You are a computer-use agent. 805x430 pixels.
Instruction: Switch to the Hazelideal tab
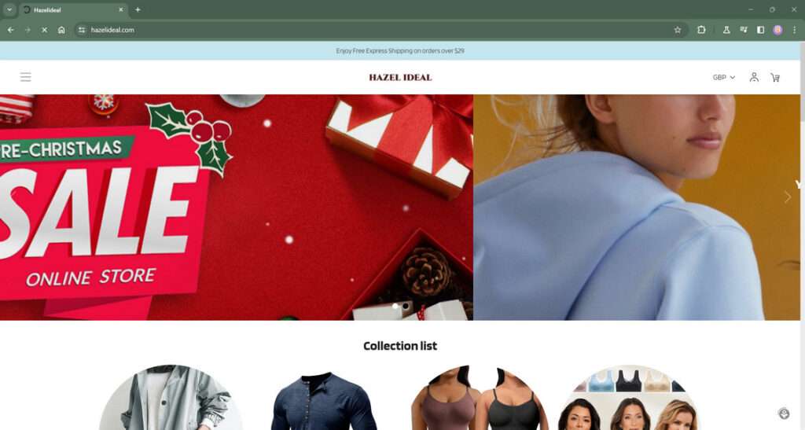pos(73,9)
